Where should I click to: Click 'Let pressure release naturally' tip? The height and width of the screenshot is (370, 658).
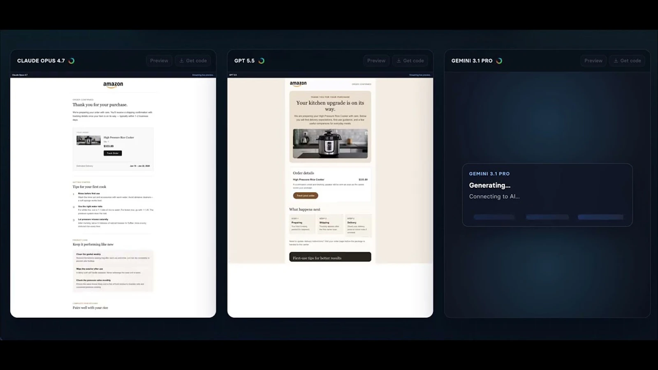coord(93,220)
